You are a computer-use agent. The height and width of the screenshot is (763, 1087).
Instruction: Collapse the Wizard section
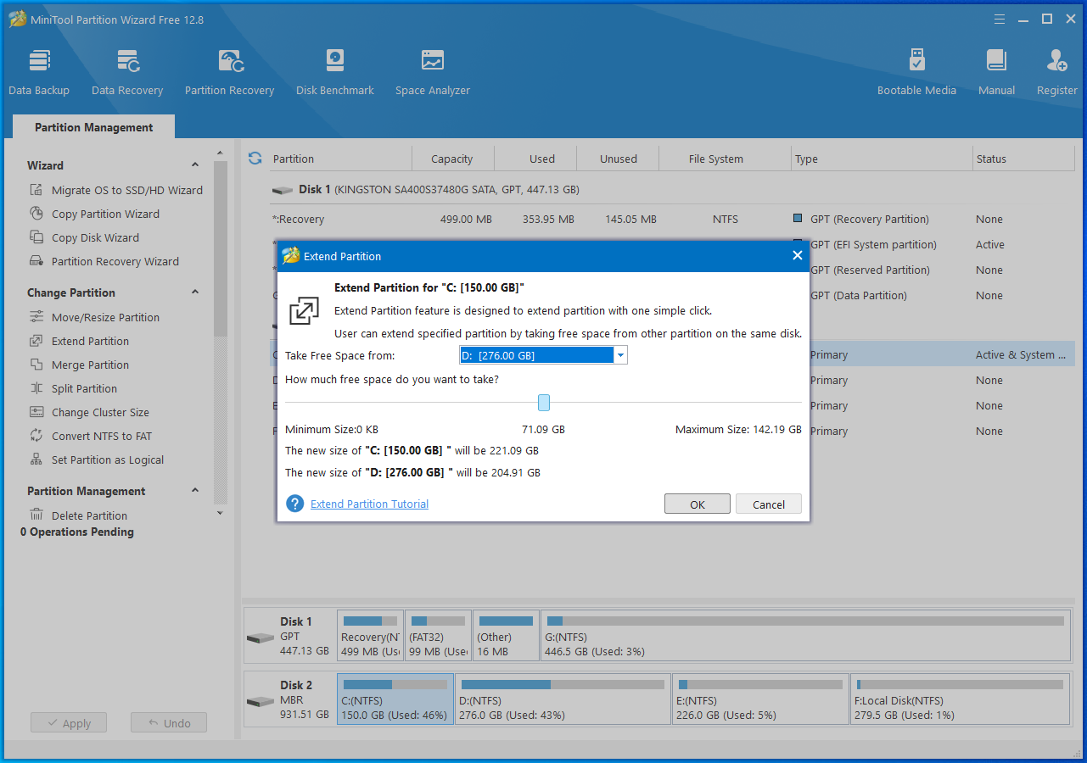tap(195, 165)
